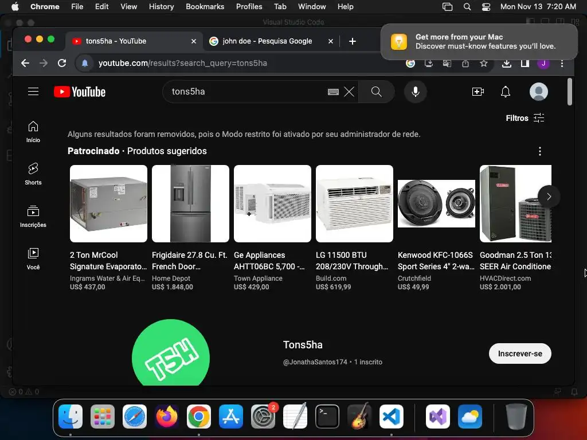This screenshot has width=587, height=440.
Task: Open the Create video icon
Action: point(478,92)
